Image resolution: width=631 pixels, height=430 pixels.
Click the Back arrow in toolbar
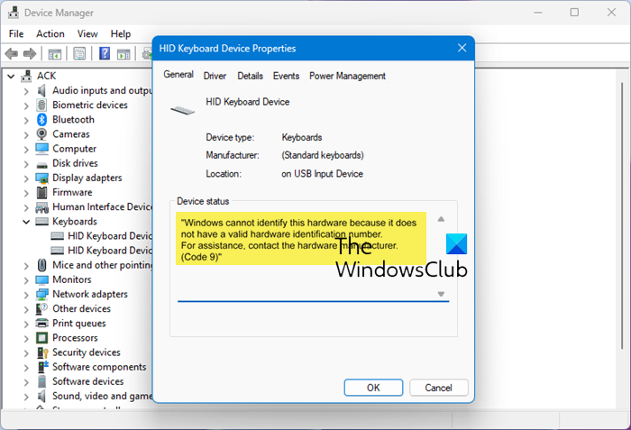point(13,55)
